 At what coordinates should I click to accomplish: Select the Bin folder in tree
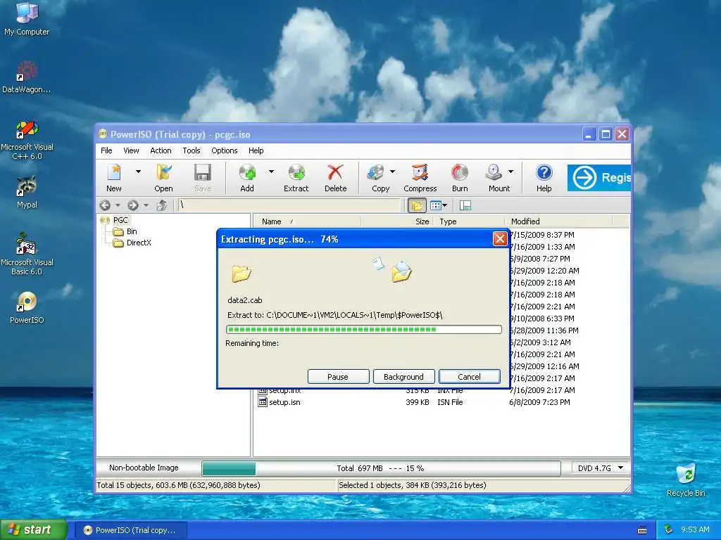(x=132, y=231)
